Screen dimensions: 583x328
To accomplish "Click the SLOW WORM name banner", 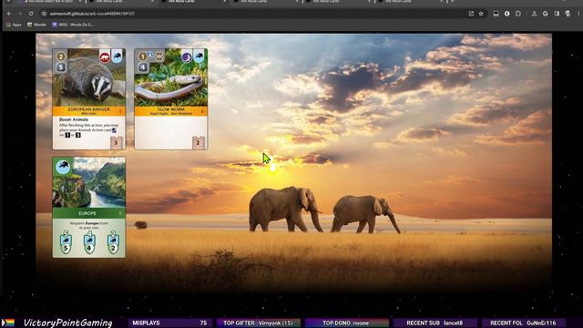I will 171,111.
